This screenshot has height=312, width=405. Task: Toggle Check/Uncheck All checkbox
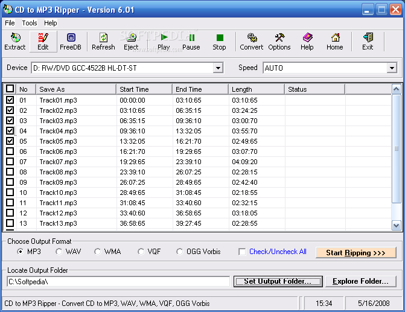coord(242,252)
